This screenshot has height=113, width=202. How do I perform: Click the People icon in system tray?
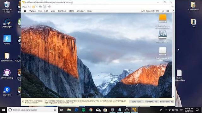161,110
